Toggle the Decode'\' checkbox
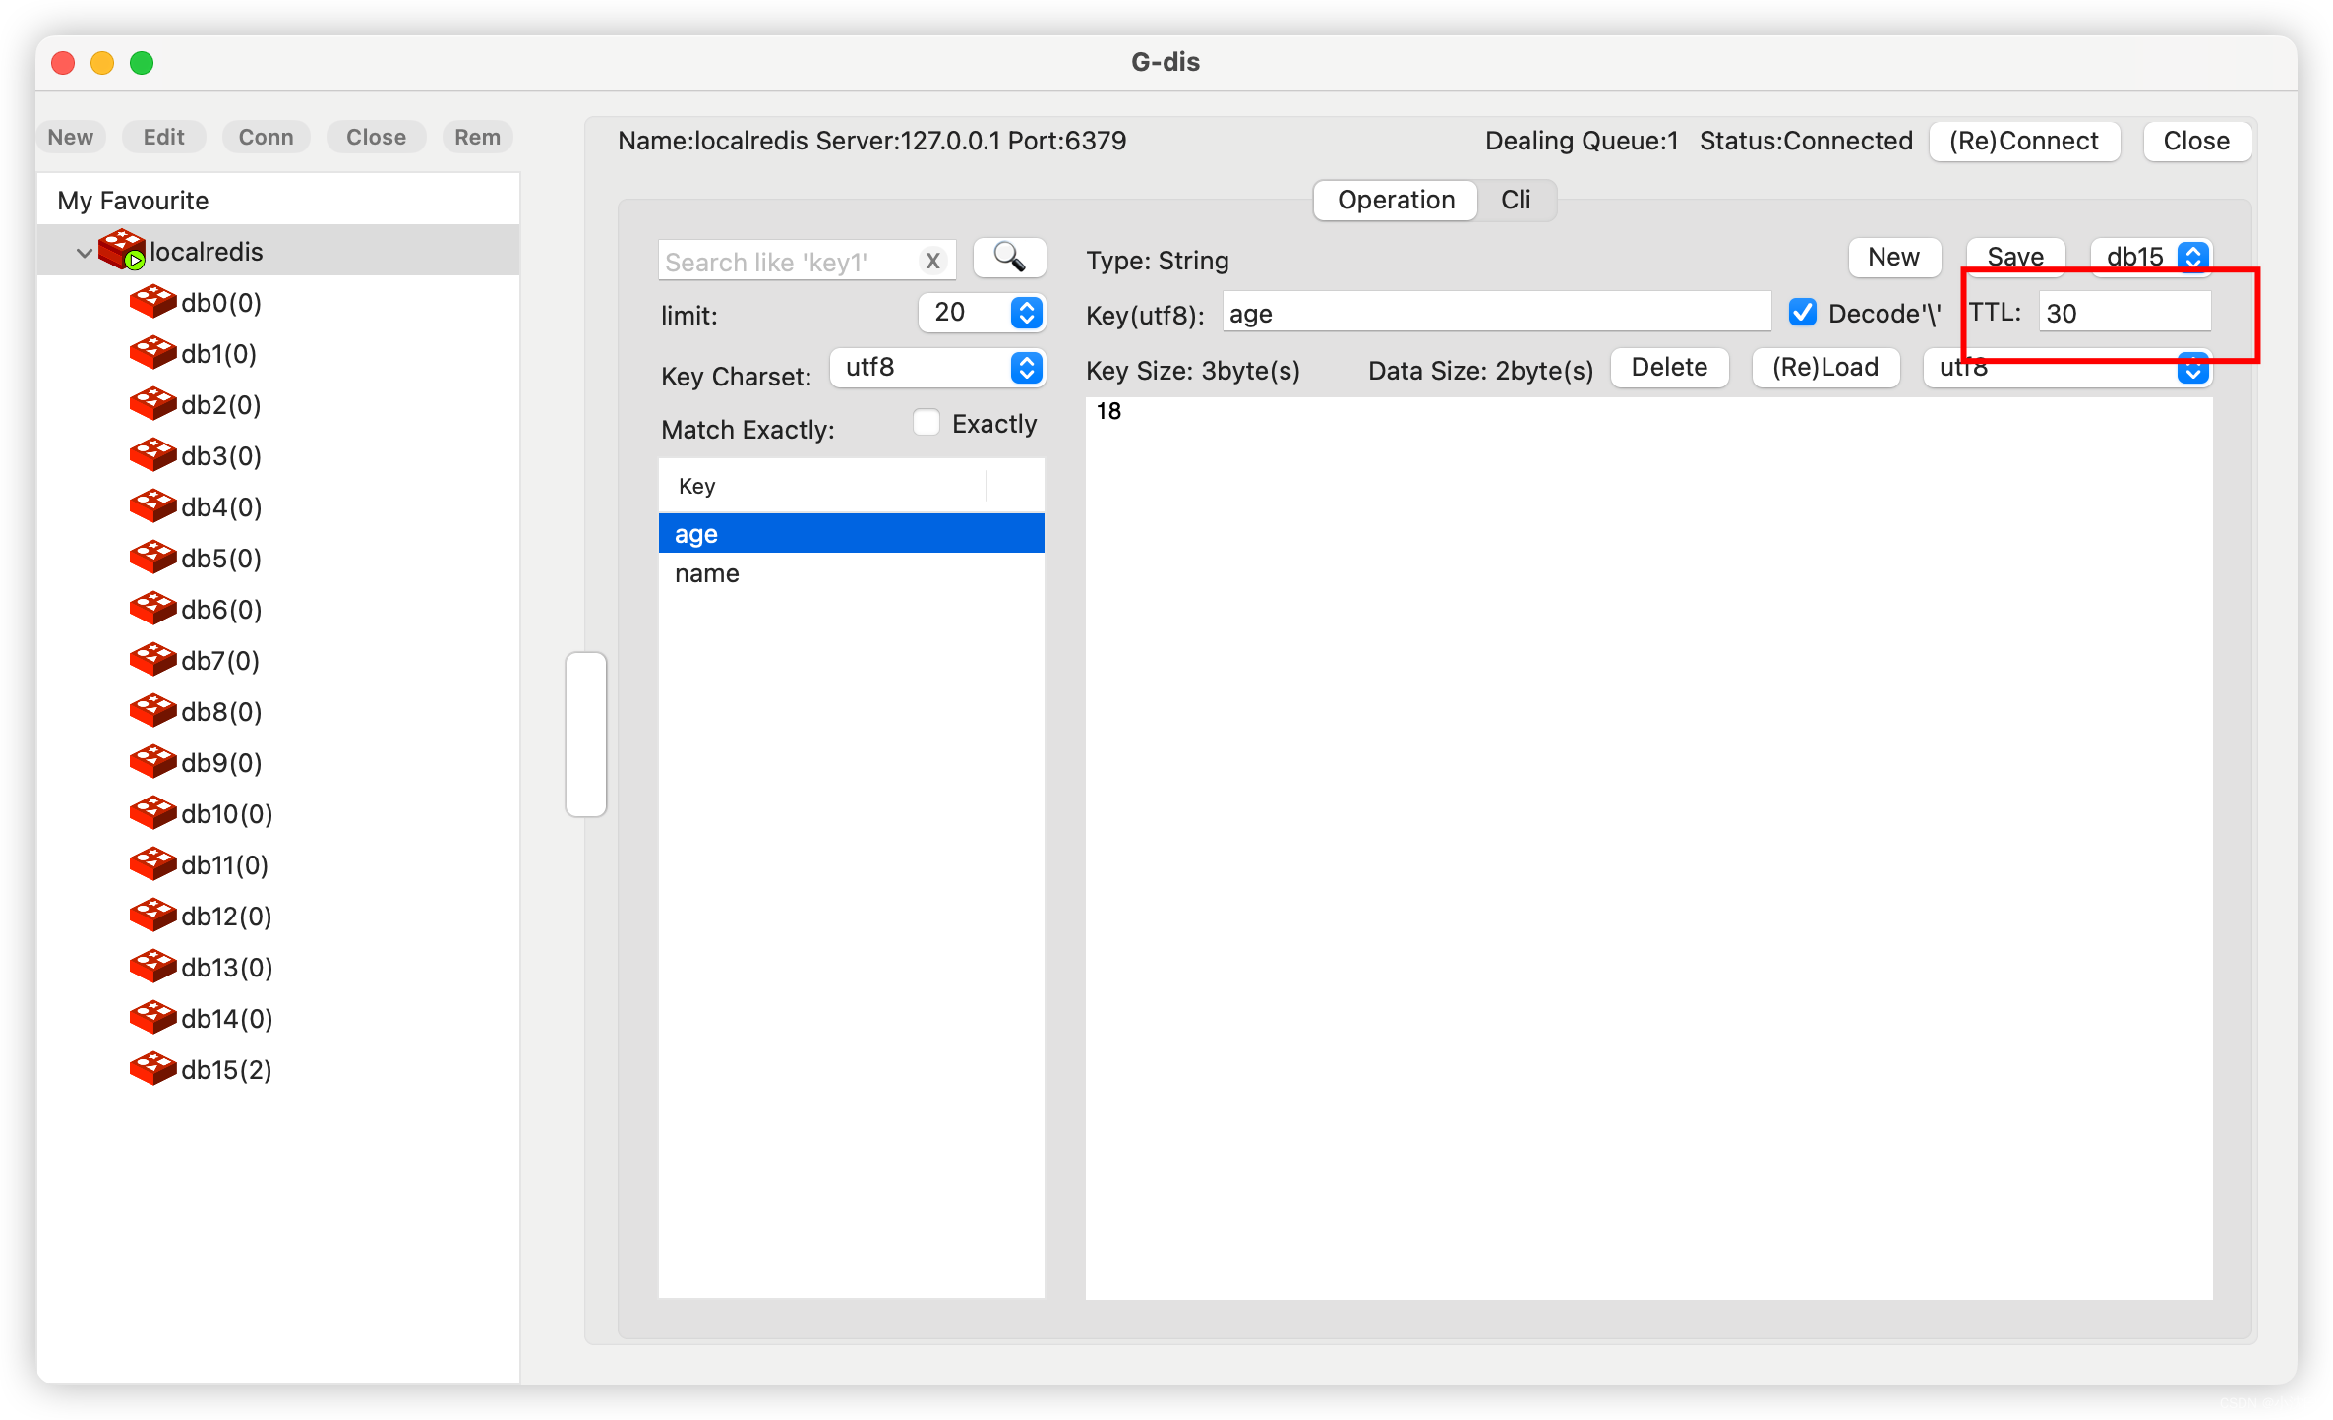Image resolution: width=2333 pixels, height=1420 pixels. click(1802, 313)
